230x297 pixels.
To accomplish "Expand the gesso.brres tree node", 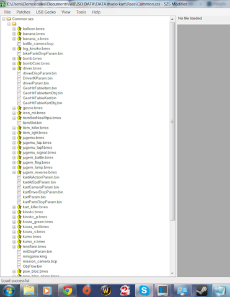I will point(14,108).
